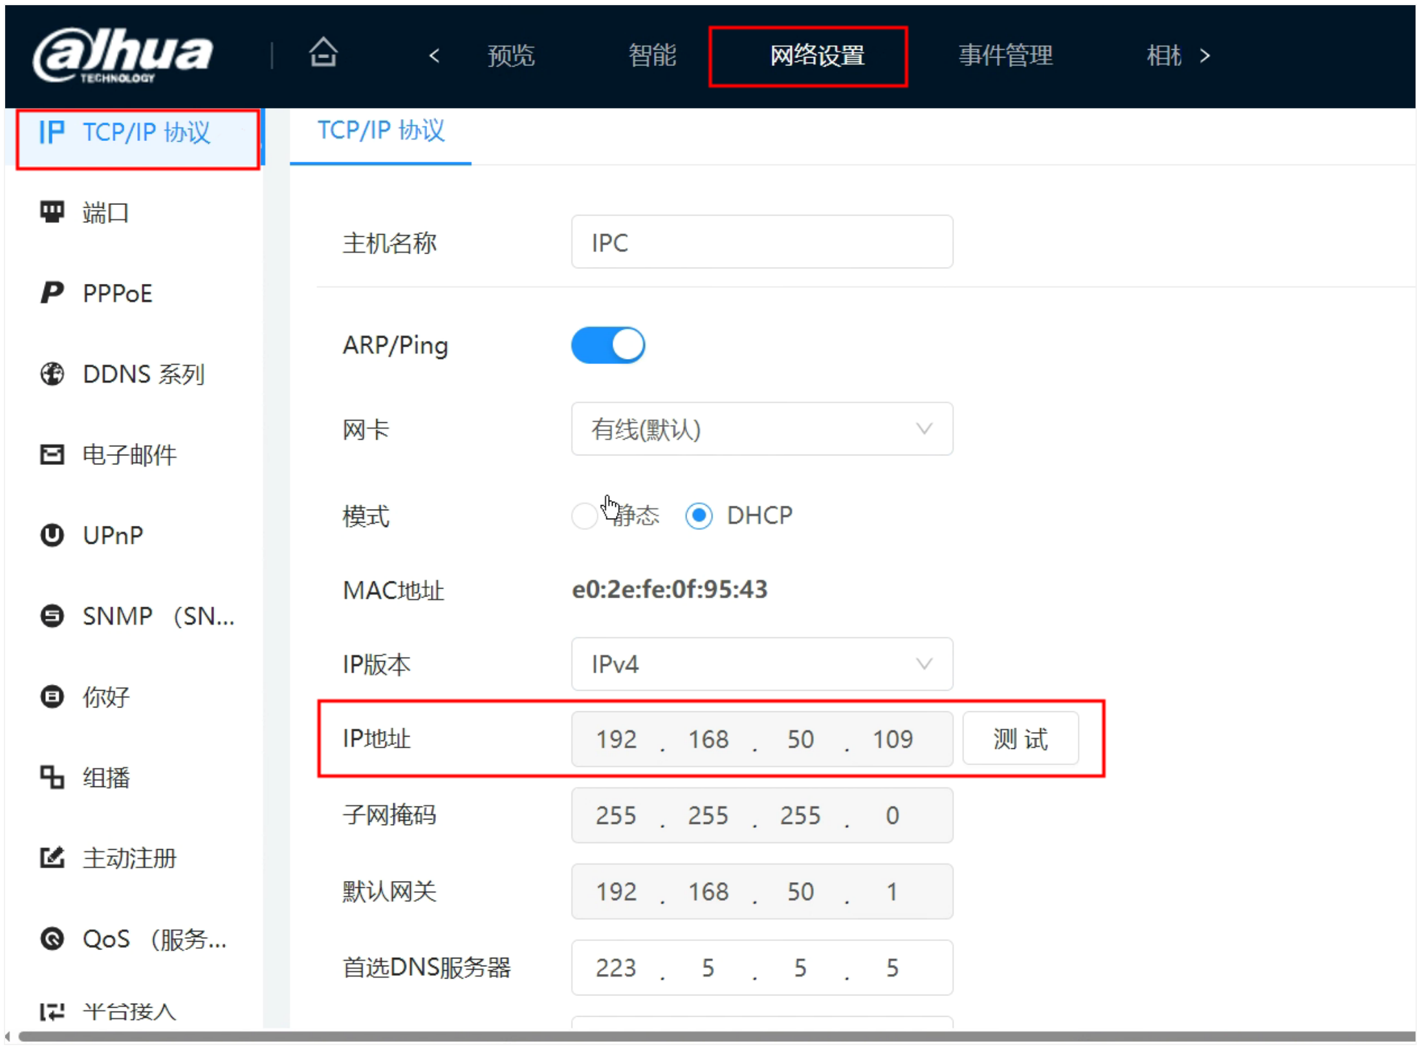The height and width of the screenshot is (1049, 1422).
Task: Open the IP版本 IPv4 dropdown
Action: pos(761,664)
